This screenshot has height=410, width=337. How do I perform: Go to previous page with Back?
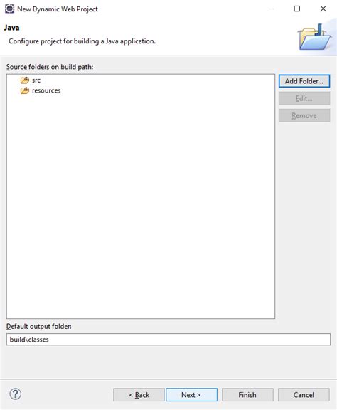pyautogui.click(x=139, y=395)
